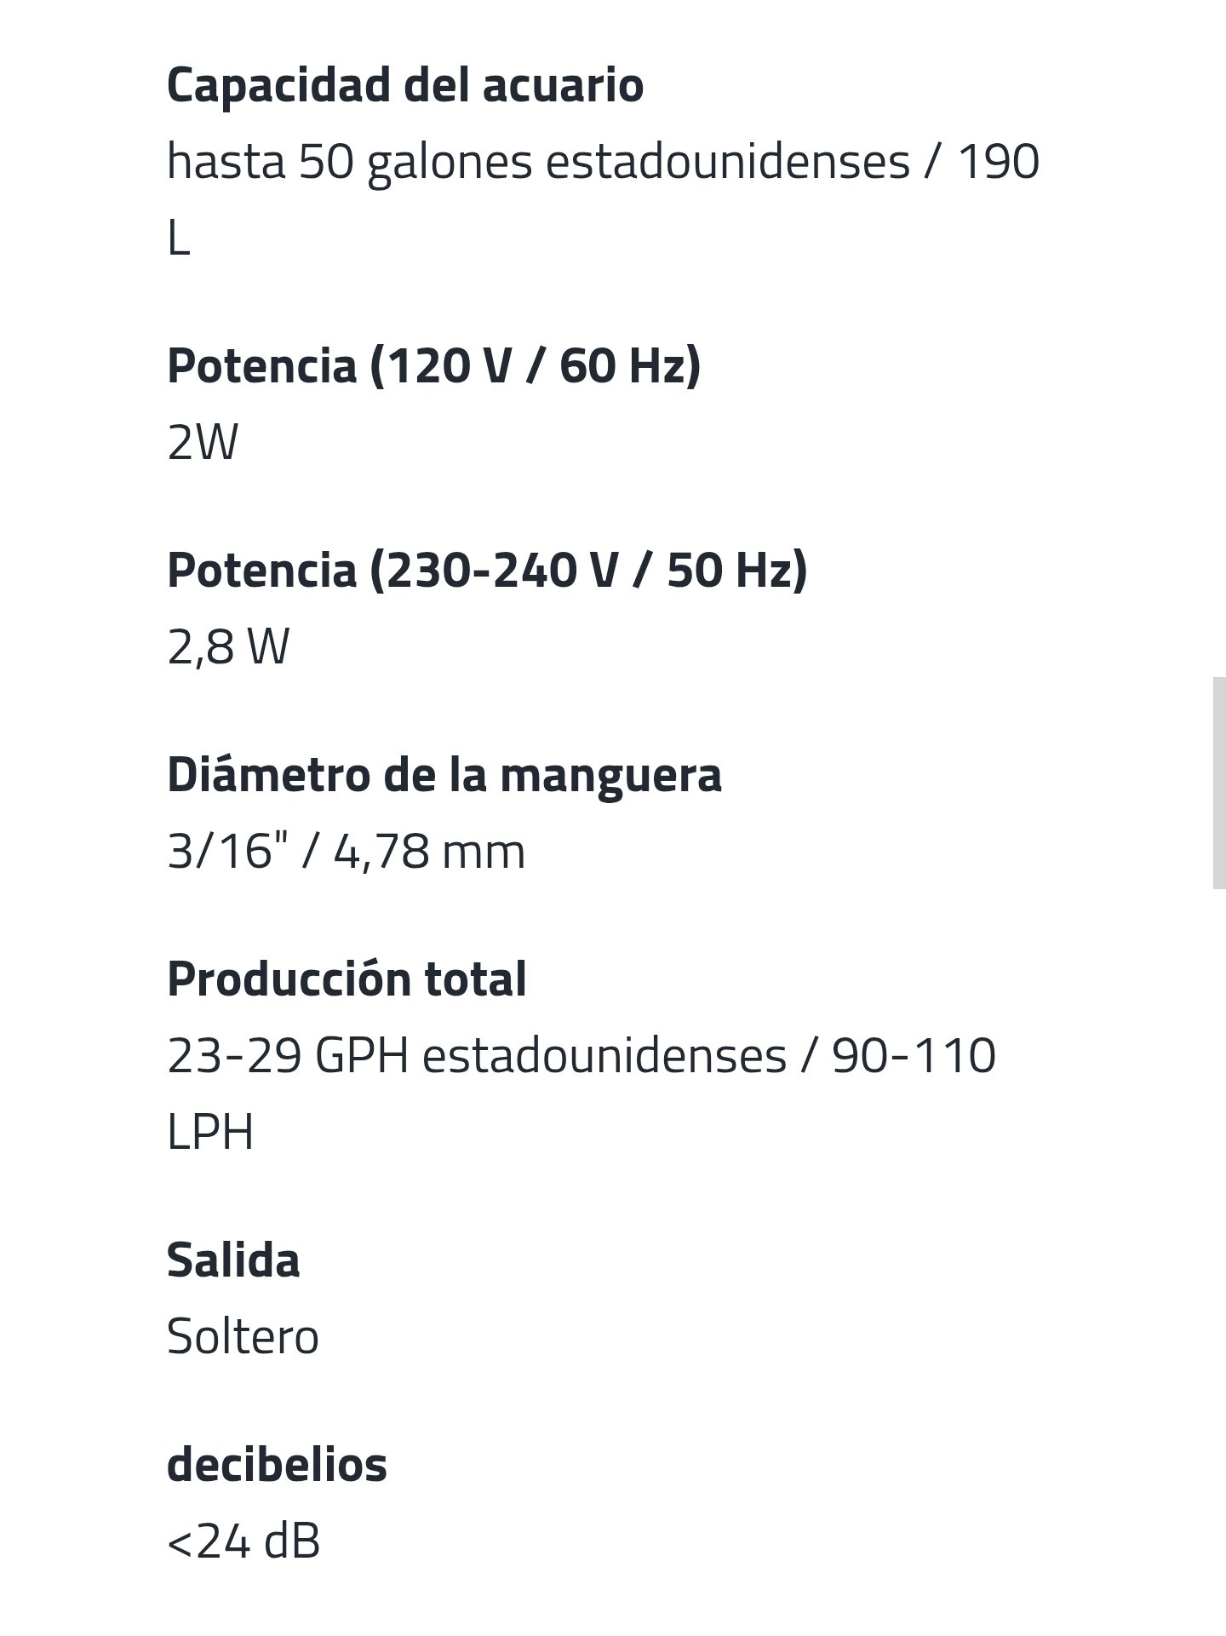
Task: Select the 'Potencia (120 V / 60 Hz)' heading
Action: (x=434, y=365)
